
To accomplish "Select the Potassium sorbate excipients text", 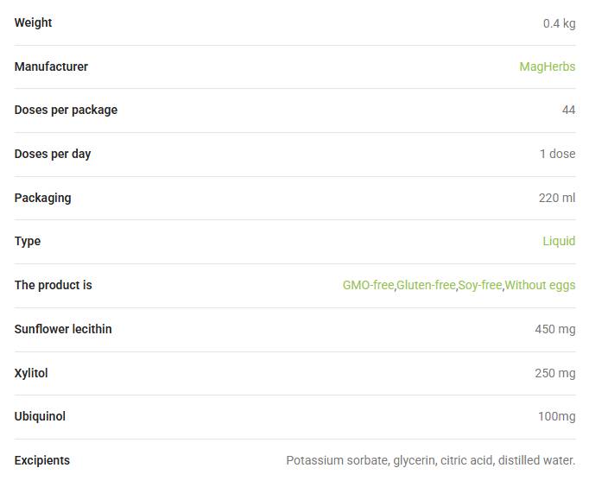I will pyautogui.click(x=430, y=460).
